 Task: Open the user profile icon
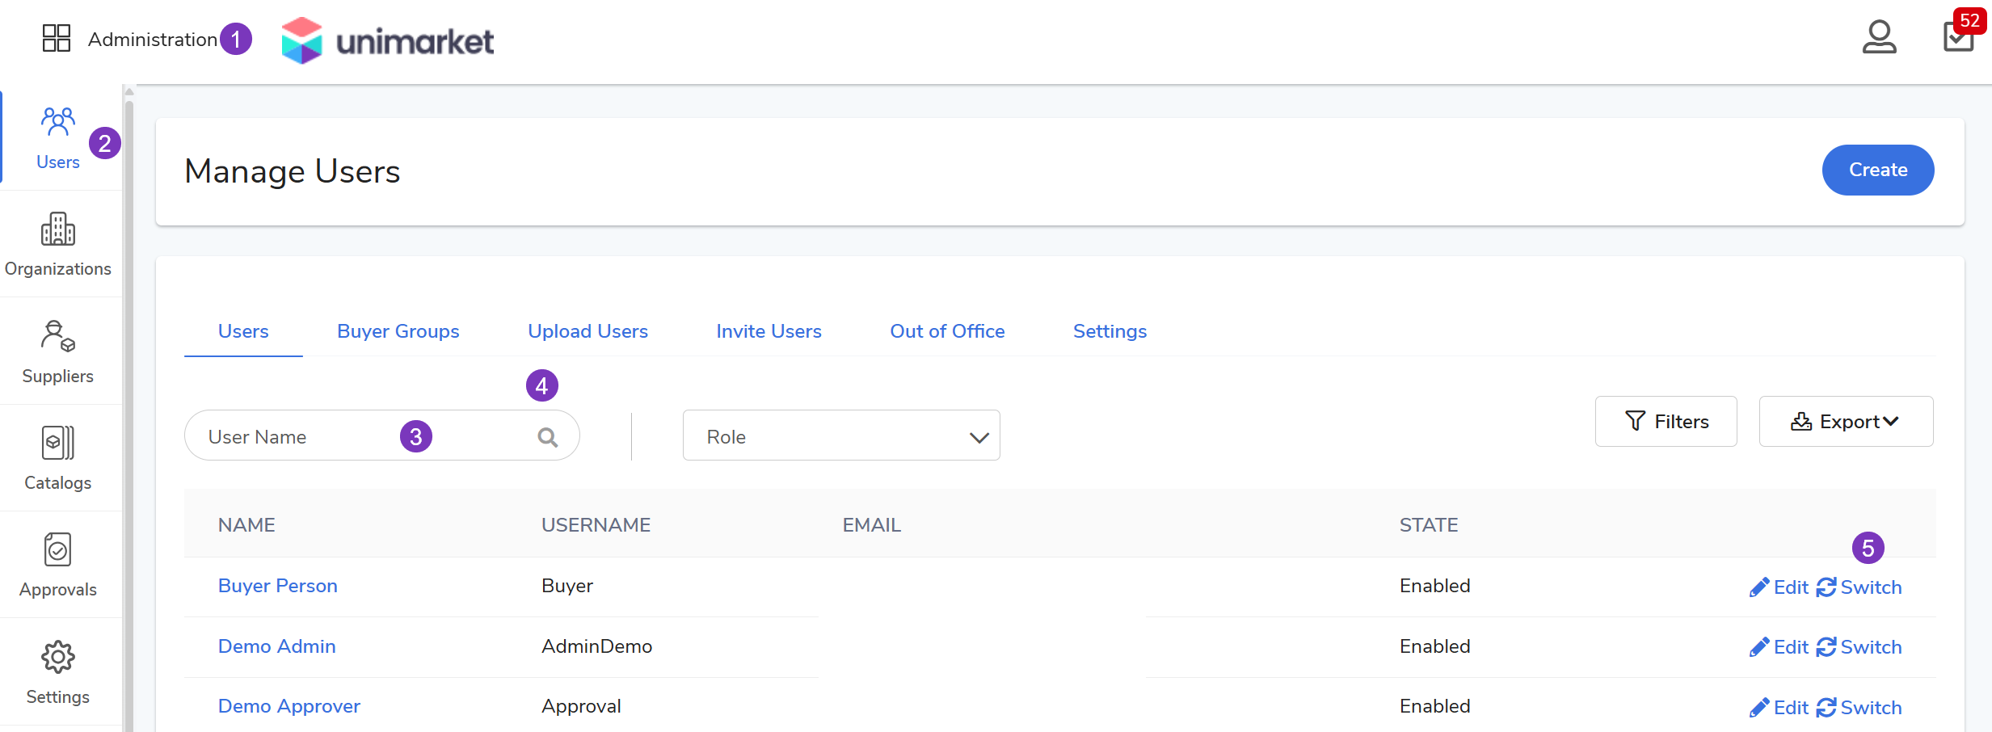(1879, 38)
